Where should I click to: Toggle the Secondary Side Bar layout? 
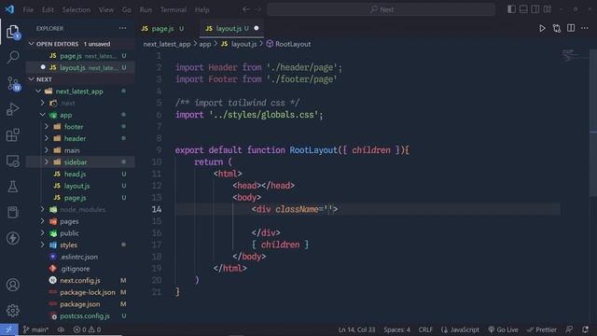coord(535,9)
